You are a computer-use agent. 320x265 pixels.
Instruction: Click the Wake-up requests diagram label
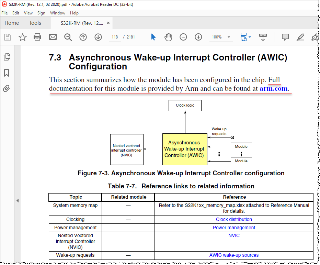[219, 131]
